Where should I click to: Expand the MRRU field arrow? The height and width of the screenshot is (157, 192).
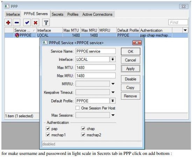click(x=113, y=84)
